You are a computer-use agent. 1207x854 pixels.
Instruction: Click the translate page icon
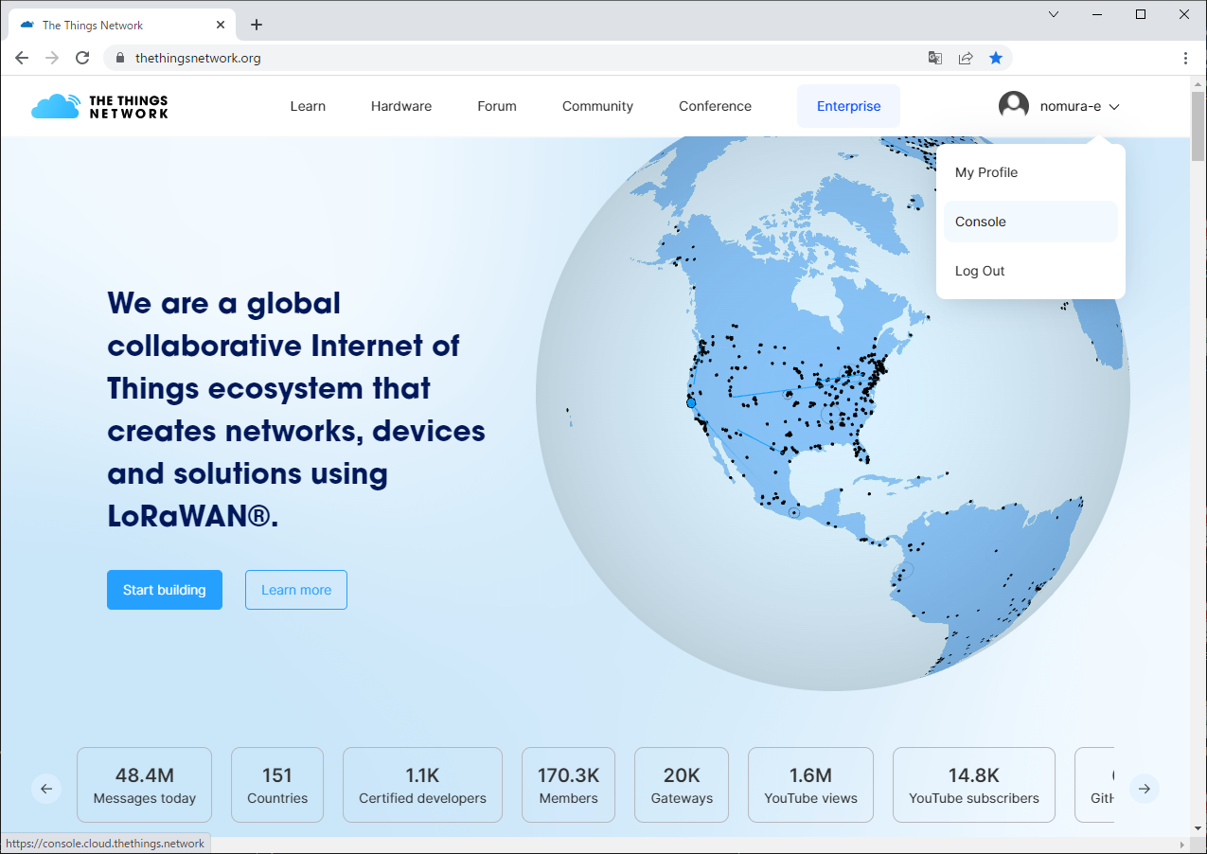pyautogui.click(x=935, y=58)
